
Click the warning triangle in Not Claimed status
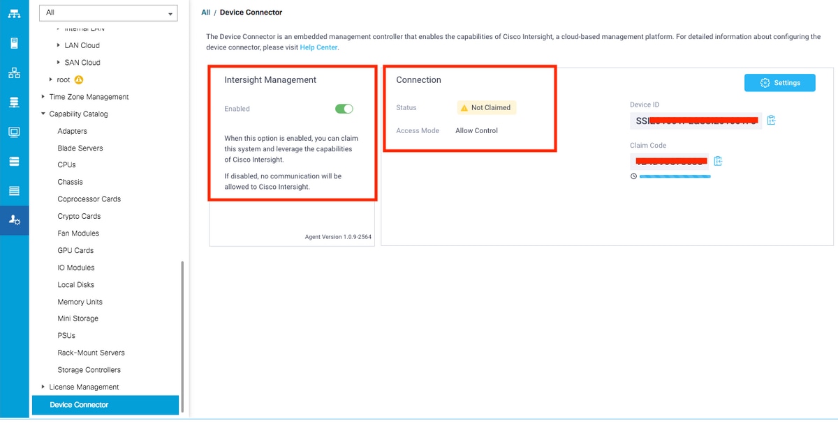(464, 108)
